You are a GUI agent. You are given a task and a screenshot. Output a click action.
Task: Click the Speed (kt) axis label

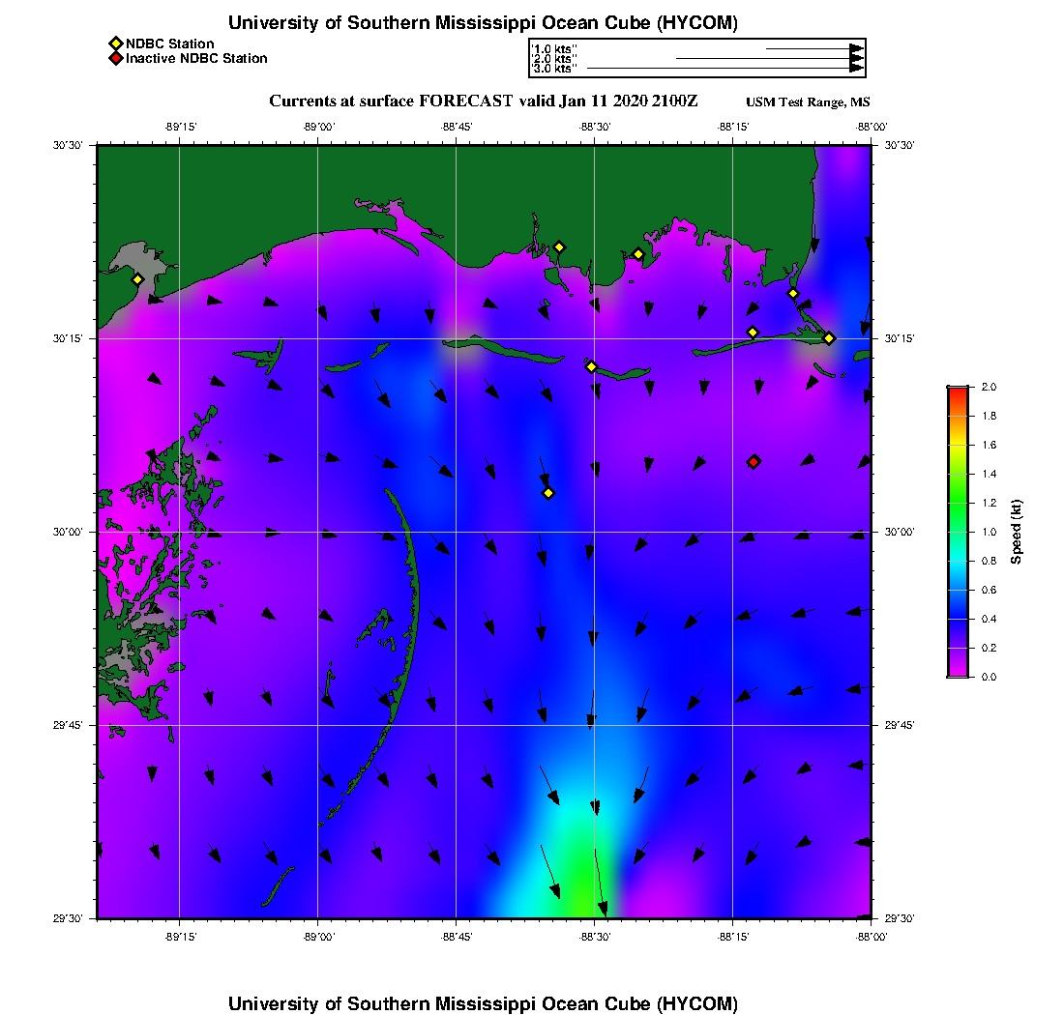1016,532
